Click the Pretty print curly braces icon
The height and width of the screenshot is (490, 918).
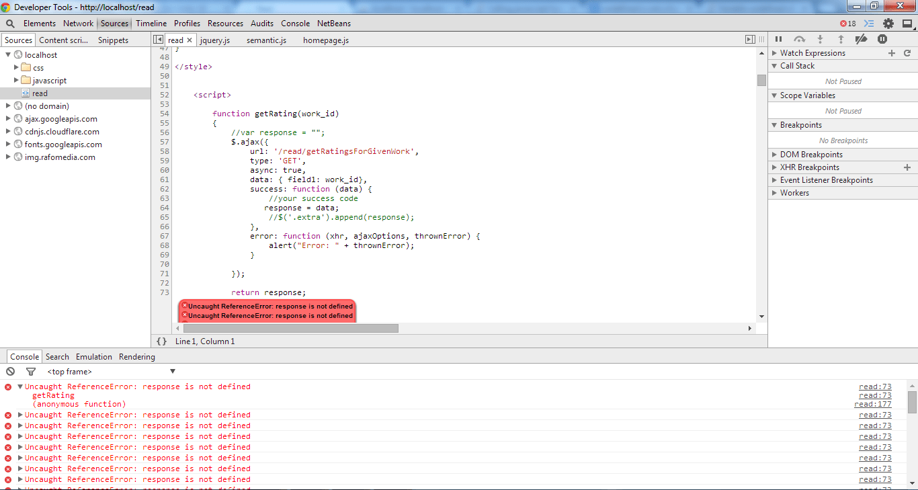[x=160, y=341]
